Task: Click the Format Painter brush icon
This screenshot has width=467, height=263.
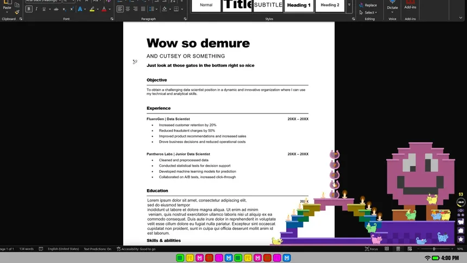Action: click(x=17, y=11)
